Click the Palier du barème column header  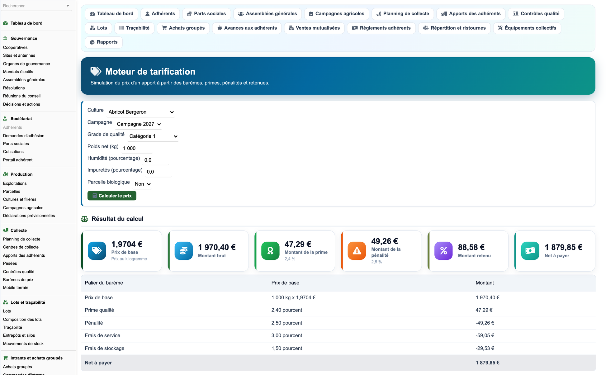point(104,283)
